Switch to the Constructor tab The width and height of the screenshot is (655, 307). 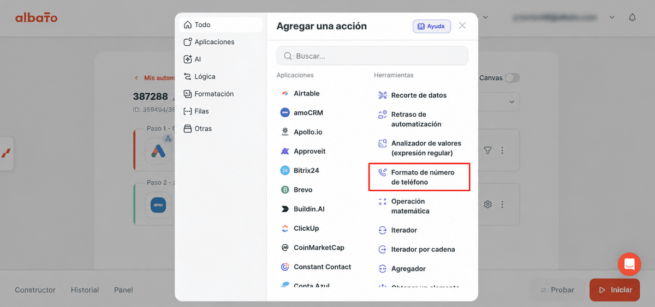(x=35, y=290)
